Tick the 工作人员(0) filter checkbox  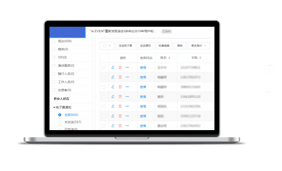54,82
